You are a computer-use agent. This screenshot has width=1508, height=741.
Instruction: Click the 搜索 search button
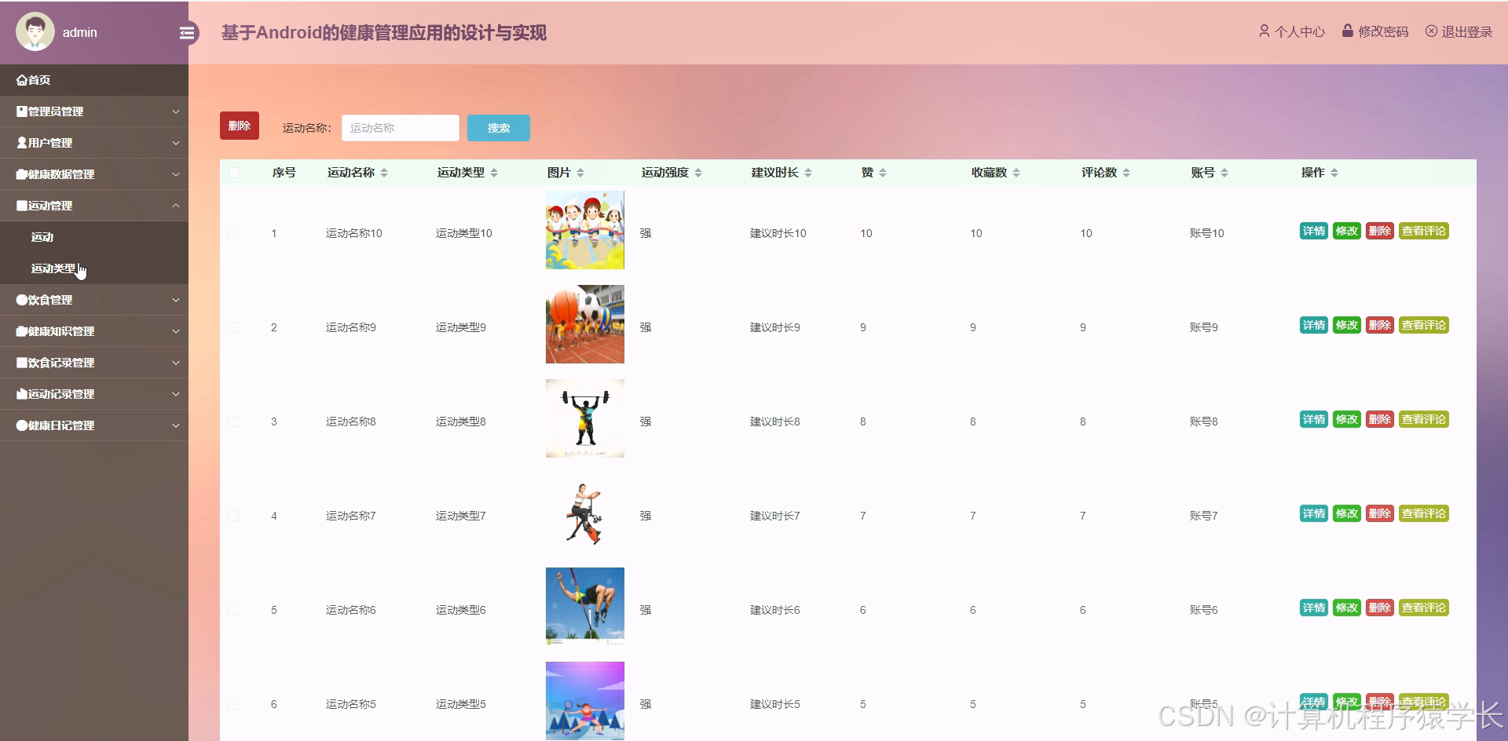[x=498, y=128]
